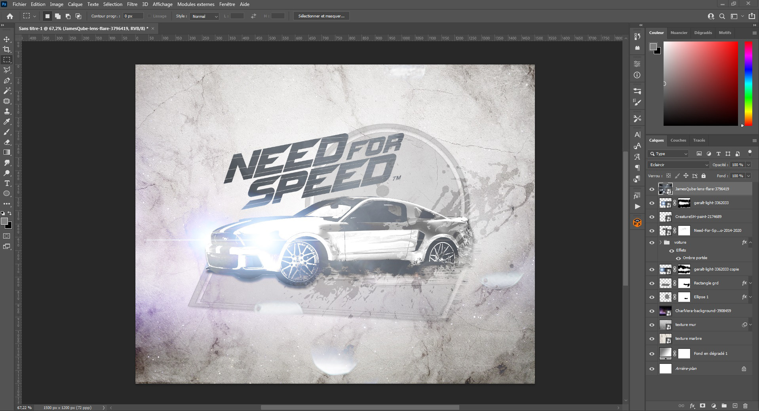Hide the Ellipse 1 layer
Image resolution: width=759 pixels, height=411 pixels.
tap(652, 297)
